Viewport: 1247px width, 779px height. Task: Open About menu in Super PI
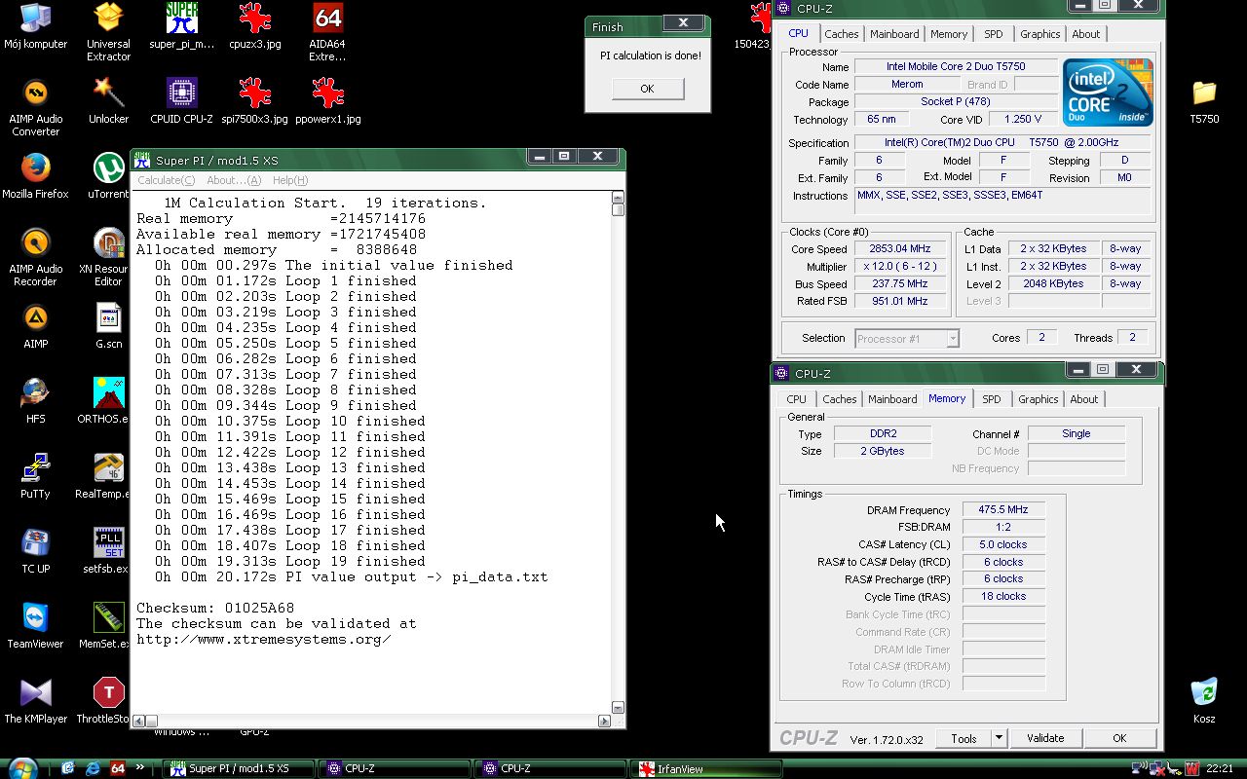[234, 180]
